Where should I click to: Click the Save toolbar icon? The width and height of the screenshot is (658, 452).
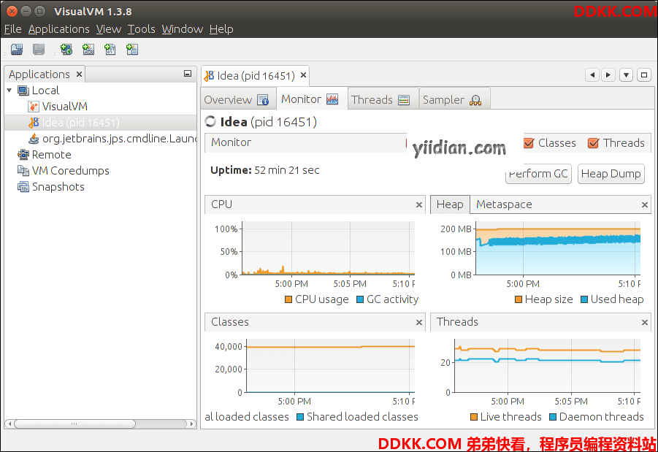tap(39, 50)
